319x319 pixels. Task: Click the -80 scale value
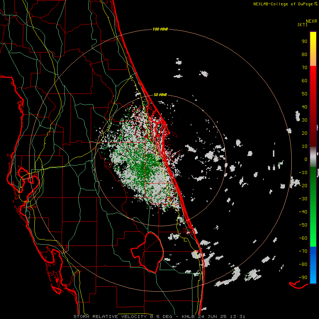point(303,264)
